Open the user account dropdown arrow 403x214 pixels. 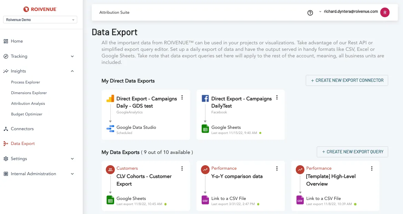tap(320, 12)
